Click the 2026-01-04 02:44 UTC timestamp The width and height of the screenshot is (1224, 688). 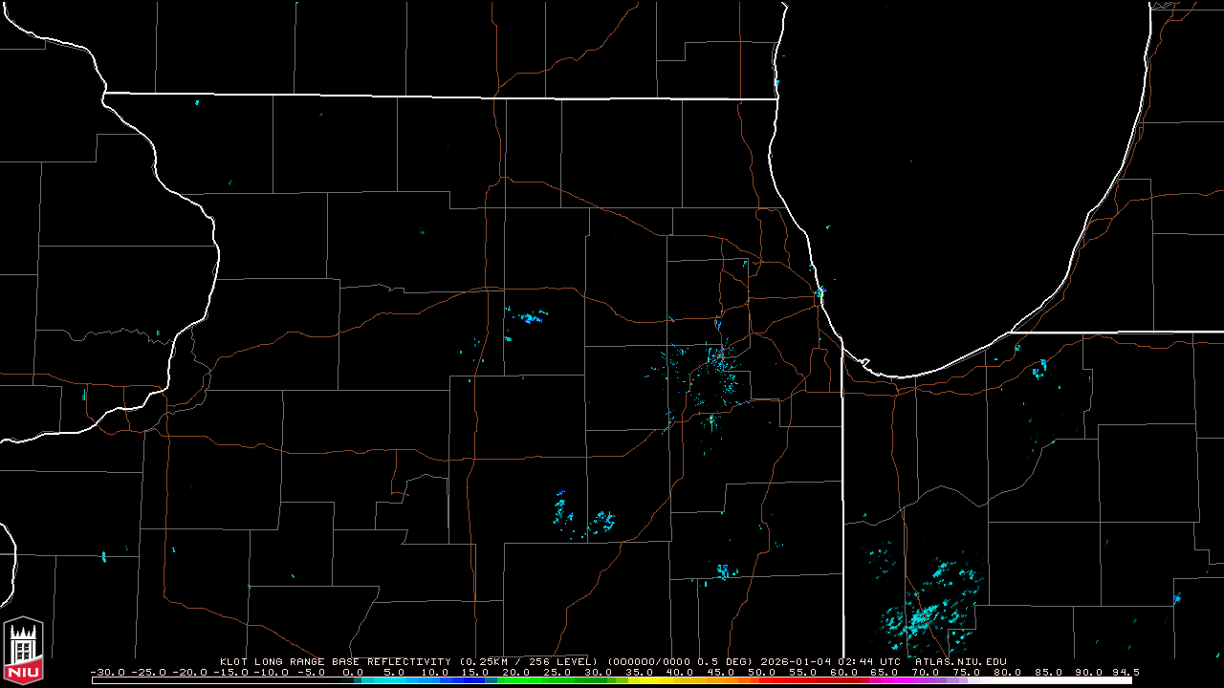tap(830, 661)
